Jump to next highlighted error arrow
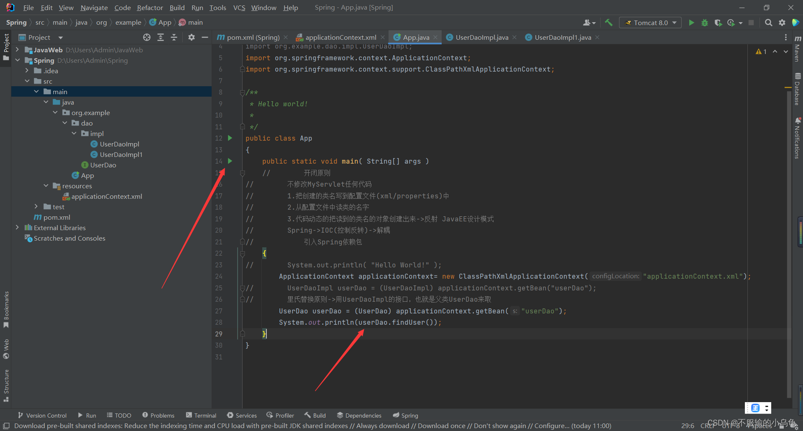The width and height of the screenshot is (803, 431). pos(786,51)
